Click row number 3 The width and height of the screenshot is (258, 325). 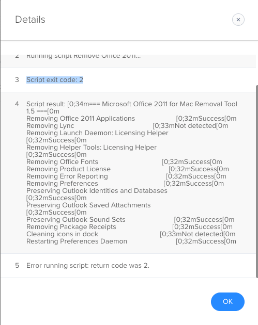pos(17,80)
